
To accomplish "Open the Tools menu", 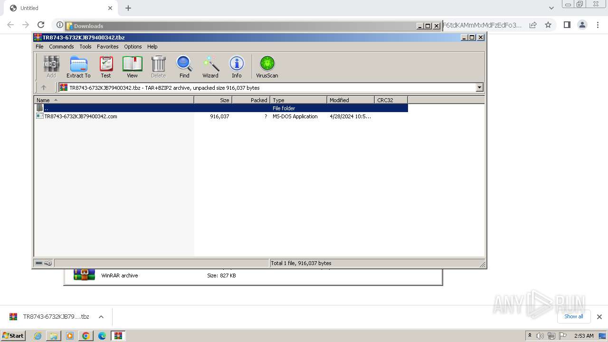I will coord(85,47).
